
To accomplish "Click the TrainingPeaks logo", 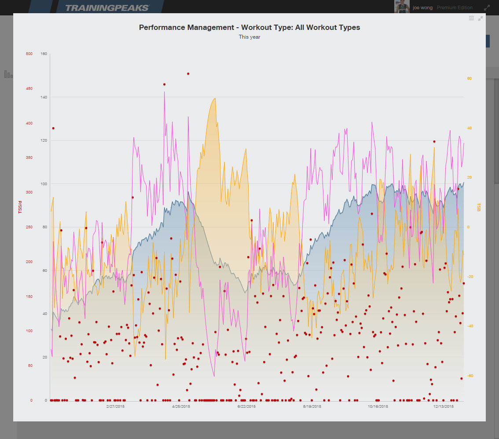I will [107, 8].
